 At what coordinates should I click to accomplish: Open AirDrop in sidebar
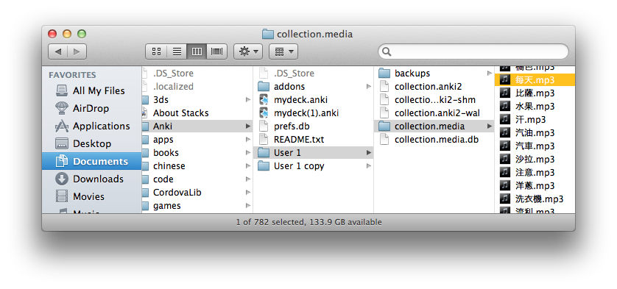click(x=91, y=109)
